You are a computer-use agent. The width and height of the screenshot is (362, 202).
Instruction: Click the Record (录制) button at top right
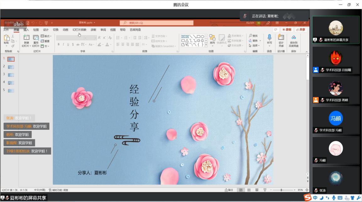[287, 30]
